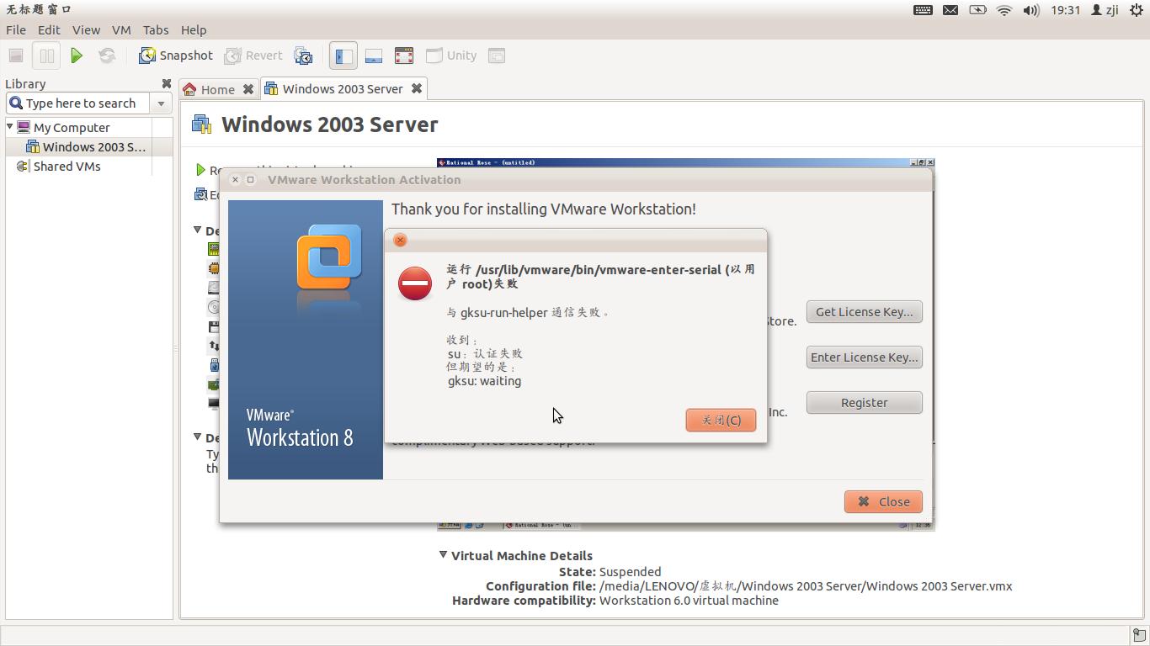Dismiss the error with 关闭(C) button
This screenshot has height=646, width=1150.
click(x=721, y=420)
